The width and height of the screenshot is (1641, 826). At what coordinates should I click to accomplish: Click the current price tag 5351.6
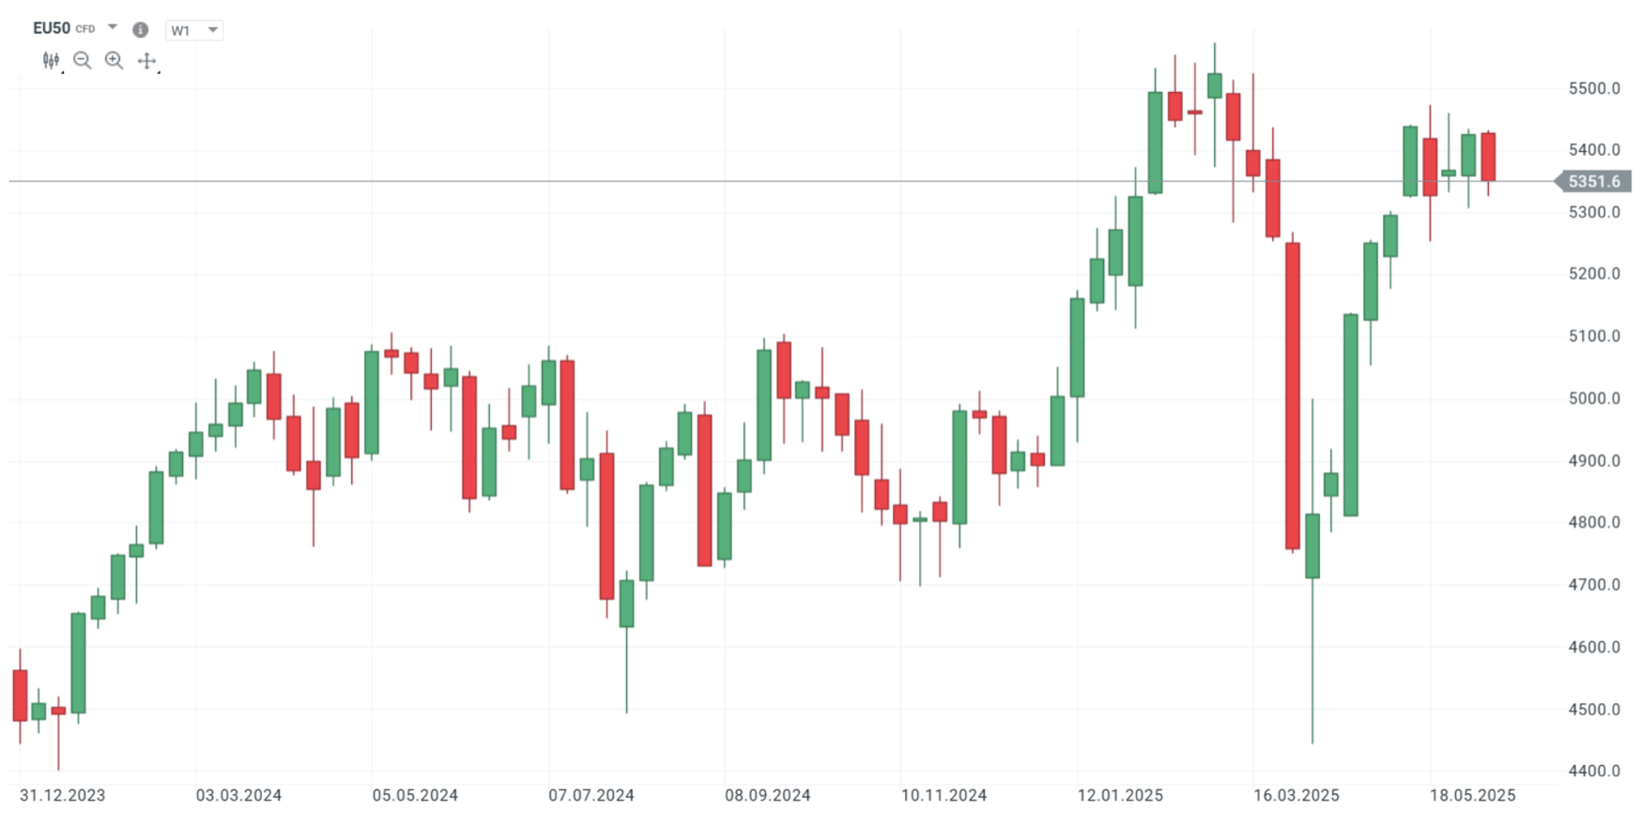pos(1593,181)
